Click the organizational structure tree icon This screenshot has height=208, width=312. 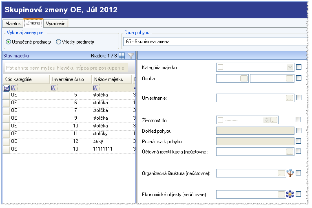pyautogui.click(x=290, y=173)
